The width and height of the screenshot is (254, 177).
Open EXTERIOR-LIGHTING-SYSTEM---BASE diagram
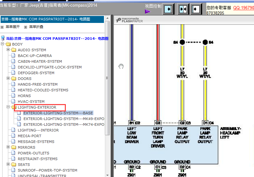click(58, 113)
